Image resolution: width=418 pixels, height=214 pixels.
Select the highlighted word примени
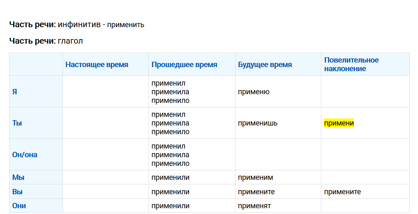coord(339,123)
